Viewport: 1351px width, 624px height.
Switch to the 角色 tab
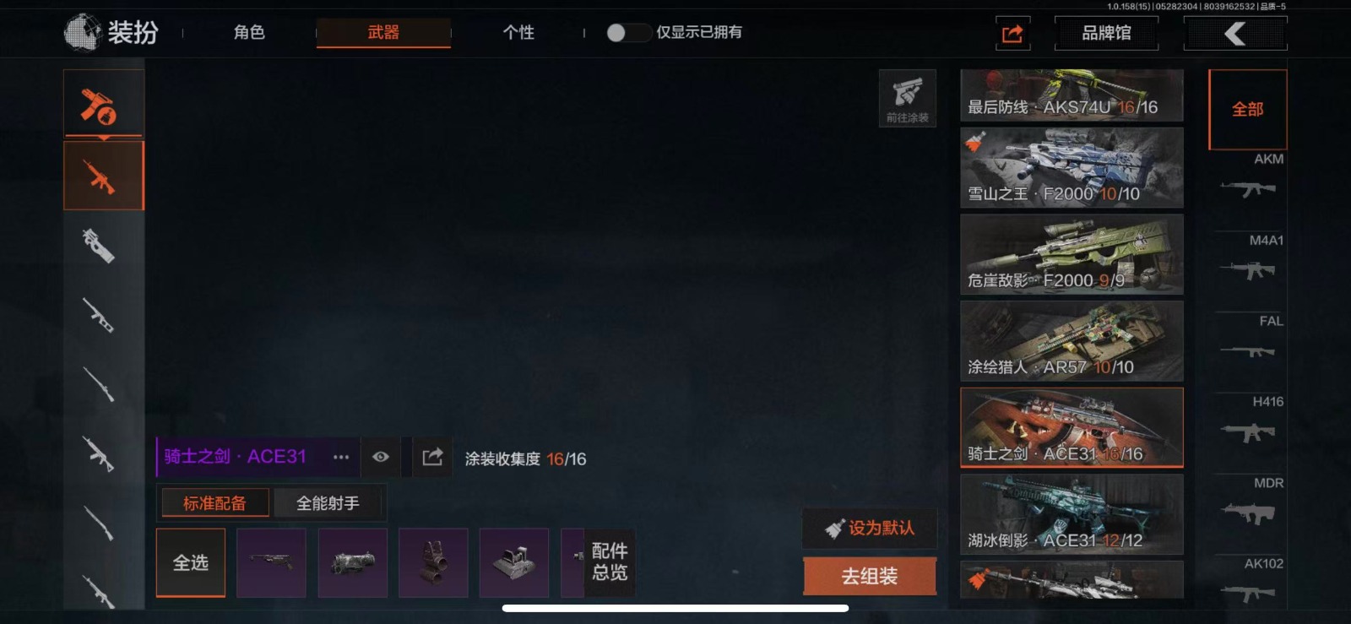click(249, 32)
